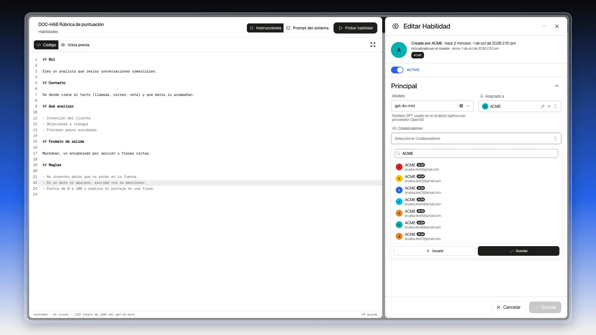
Task: Collapse the Principal section
Action: click(557, 86)
